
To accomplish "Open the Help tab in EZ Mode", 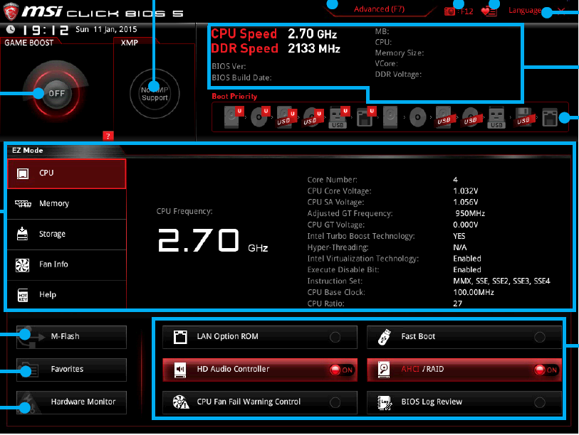I will [x=67, y=294].
